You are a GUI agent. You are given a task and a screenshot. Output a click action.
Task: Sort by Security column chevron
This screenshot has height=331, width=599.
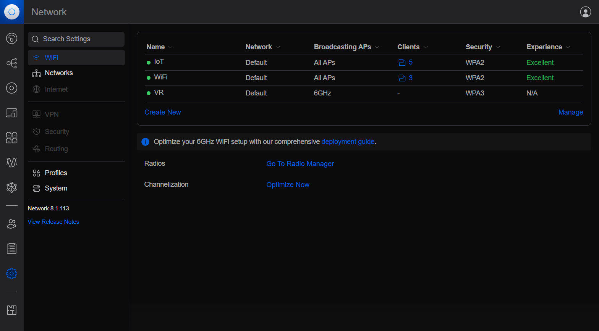click(x=498, y=47)
